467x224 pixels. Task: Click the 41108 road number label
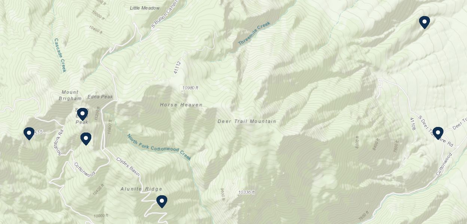tap(413, 124)
